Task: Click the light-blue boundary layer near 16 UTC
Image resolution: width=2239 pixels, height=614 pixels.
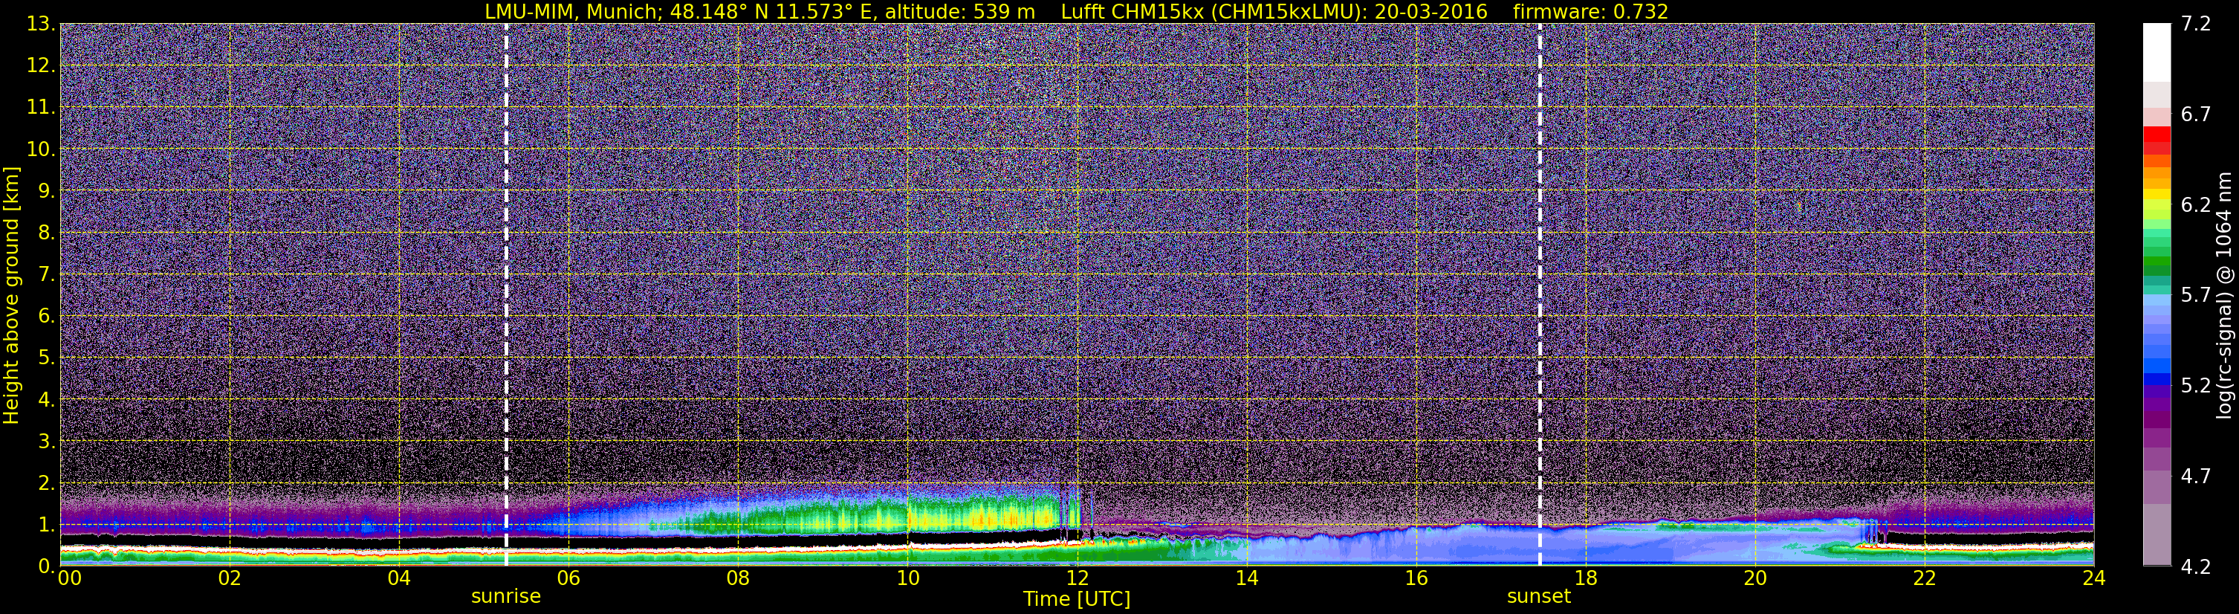Action: point(1416,546)
